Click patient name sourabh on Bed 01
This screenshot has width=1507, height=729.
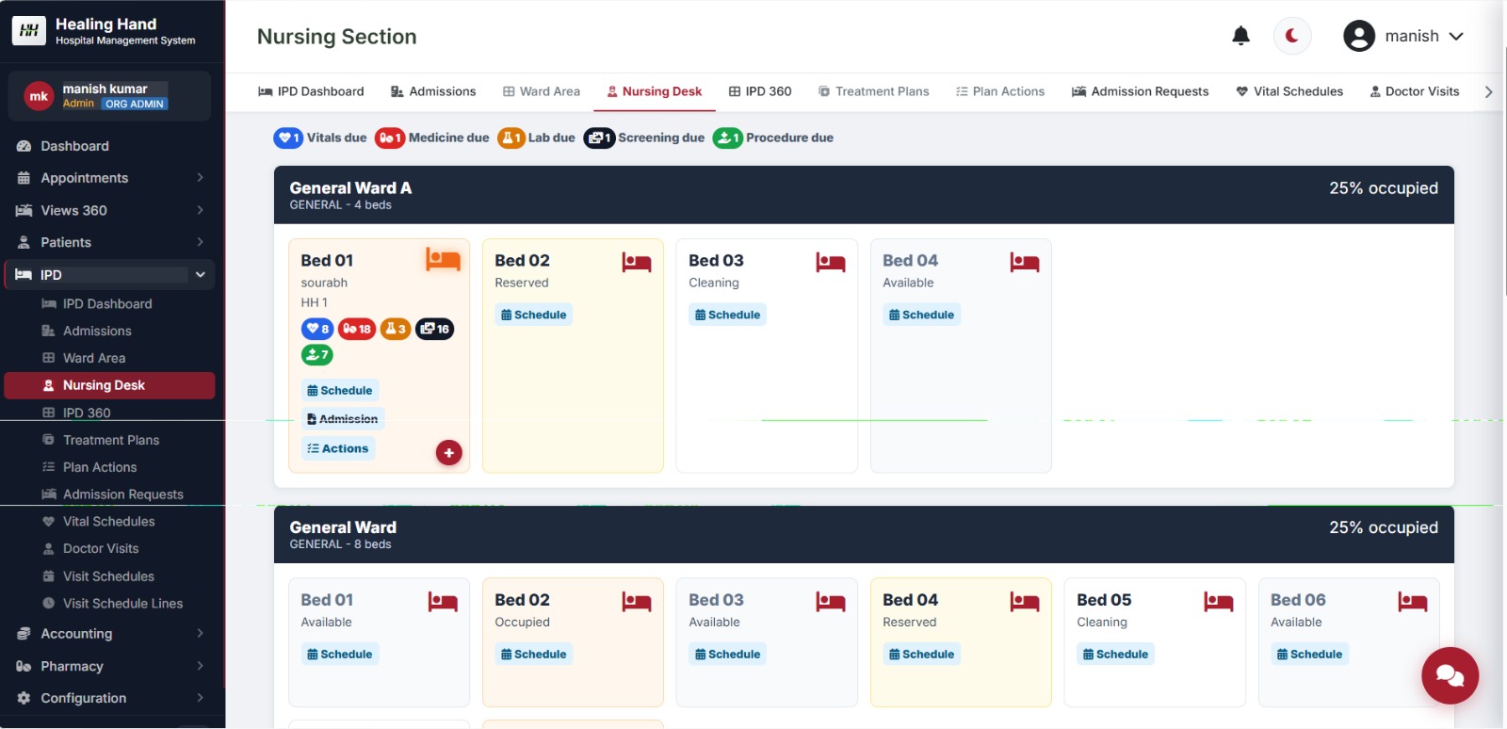324,283
